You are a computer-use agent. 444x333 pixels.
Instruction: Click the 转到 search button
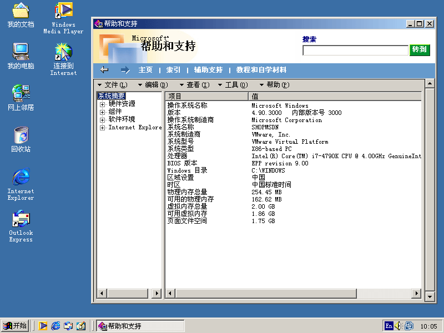420,50
